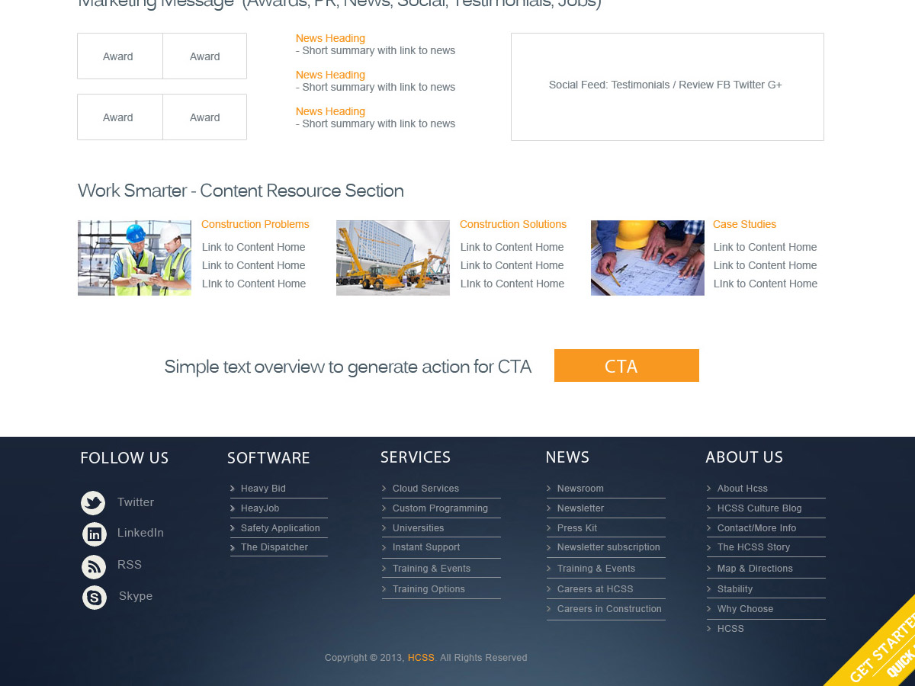Open the construction workers thumbnail image
Image resolution: width=915 pixels, height=686 pixels.
pyautogui.click(x=134, y=258)
